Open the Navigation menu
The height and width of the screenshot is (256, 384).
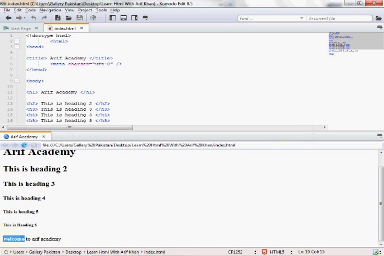tap(50, 10)
